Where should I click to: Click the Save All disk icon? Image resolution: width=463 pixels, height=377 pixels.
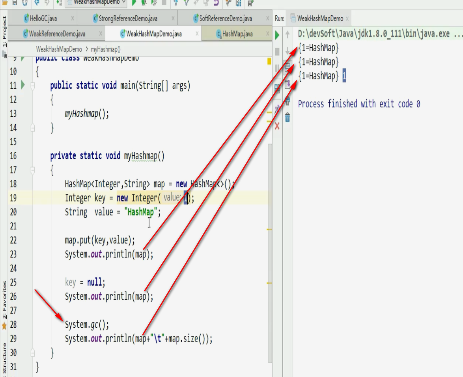pyautogui.click(x=15, y=3)
